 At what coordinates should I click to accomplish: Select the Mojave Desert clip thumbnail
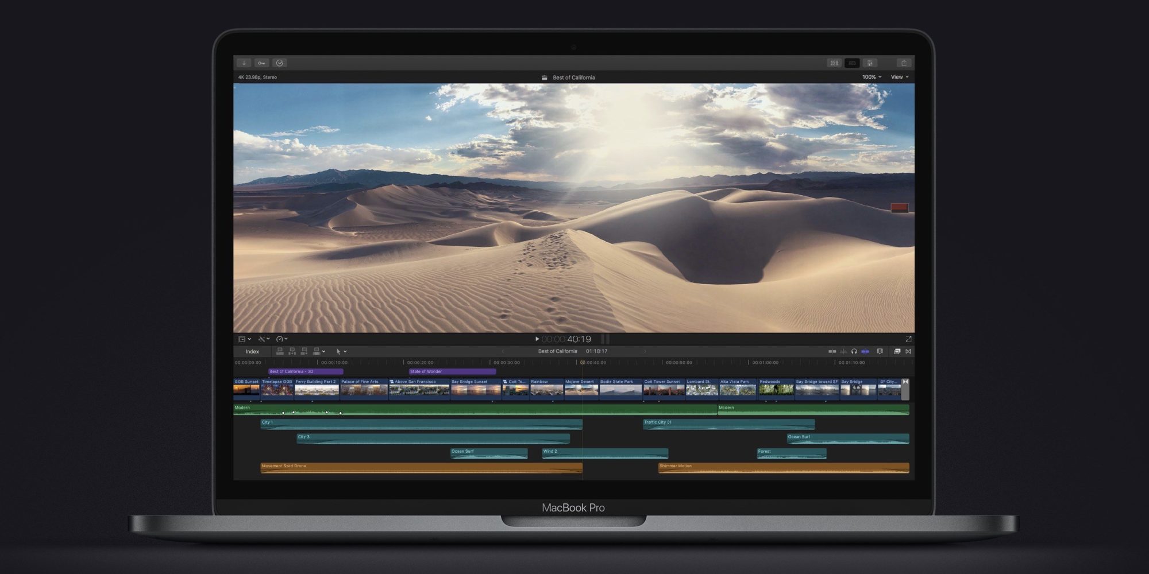pyautogui.click(x=581, y=390)
